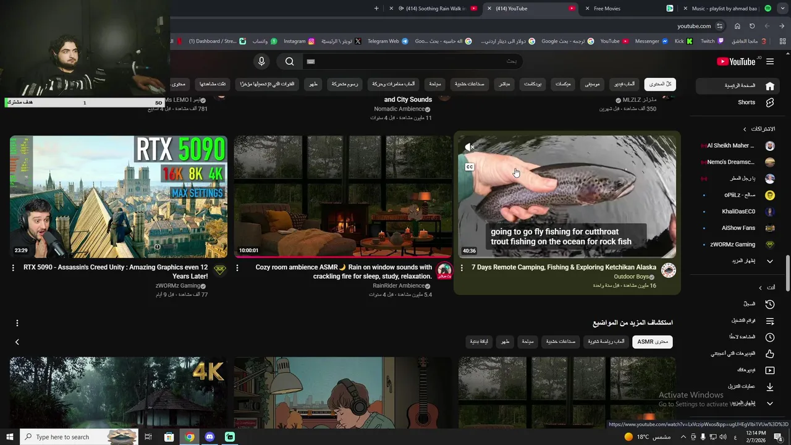The image size is (791, 445).
Task: Unmute the Ketchikan Alaska video preview
Action: 470,147
